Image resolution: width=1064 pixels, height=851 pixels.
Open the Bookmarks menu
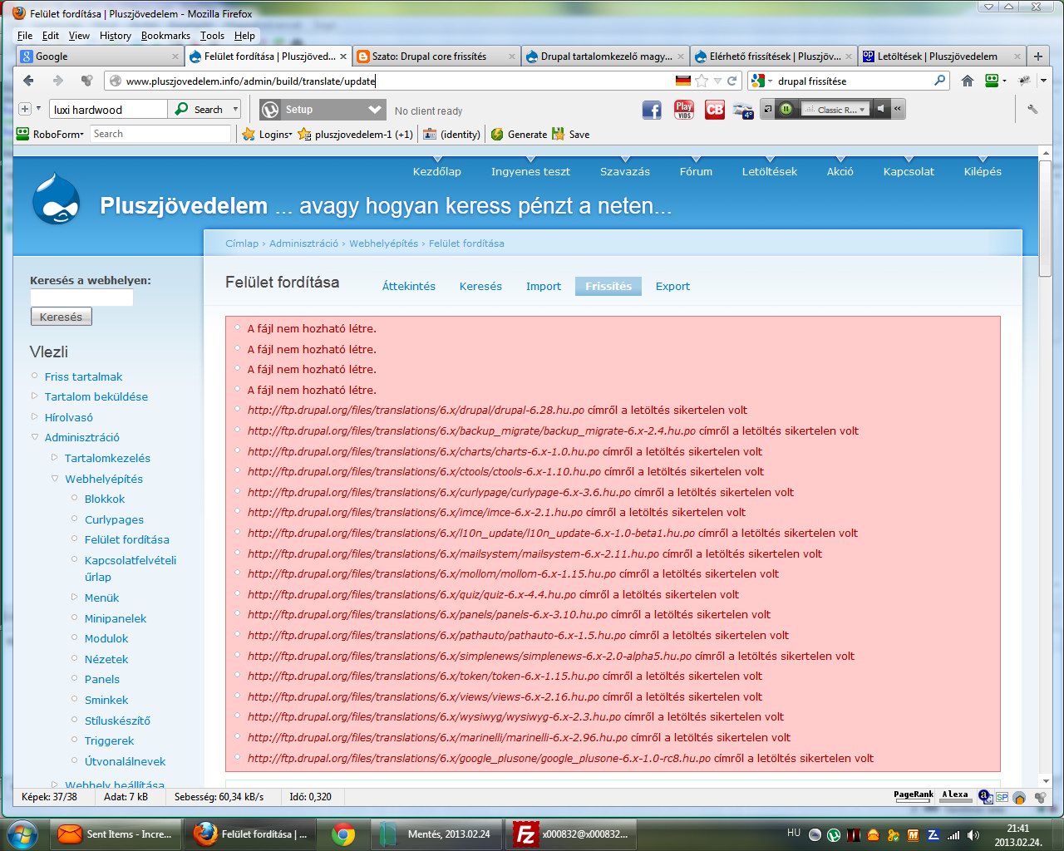pyautogui.click(x=165, y=36)
